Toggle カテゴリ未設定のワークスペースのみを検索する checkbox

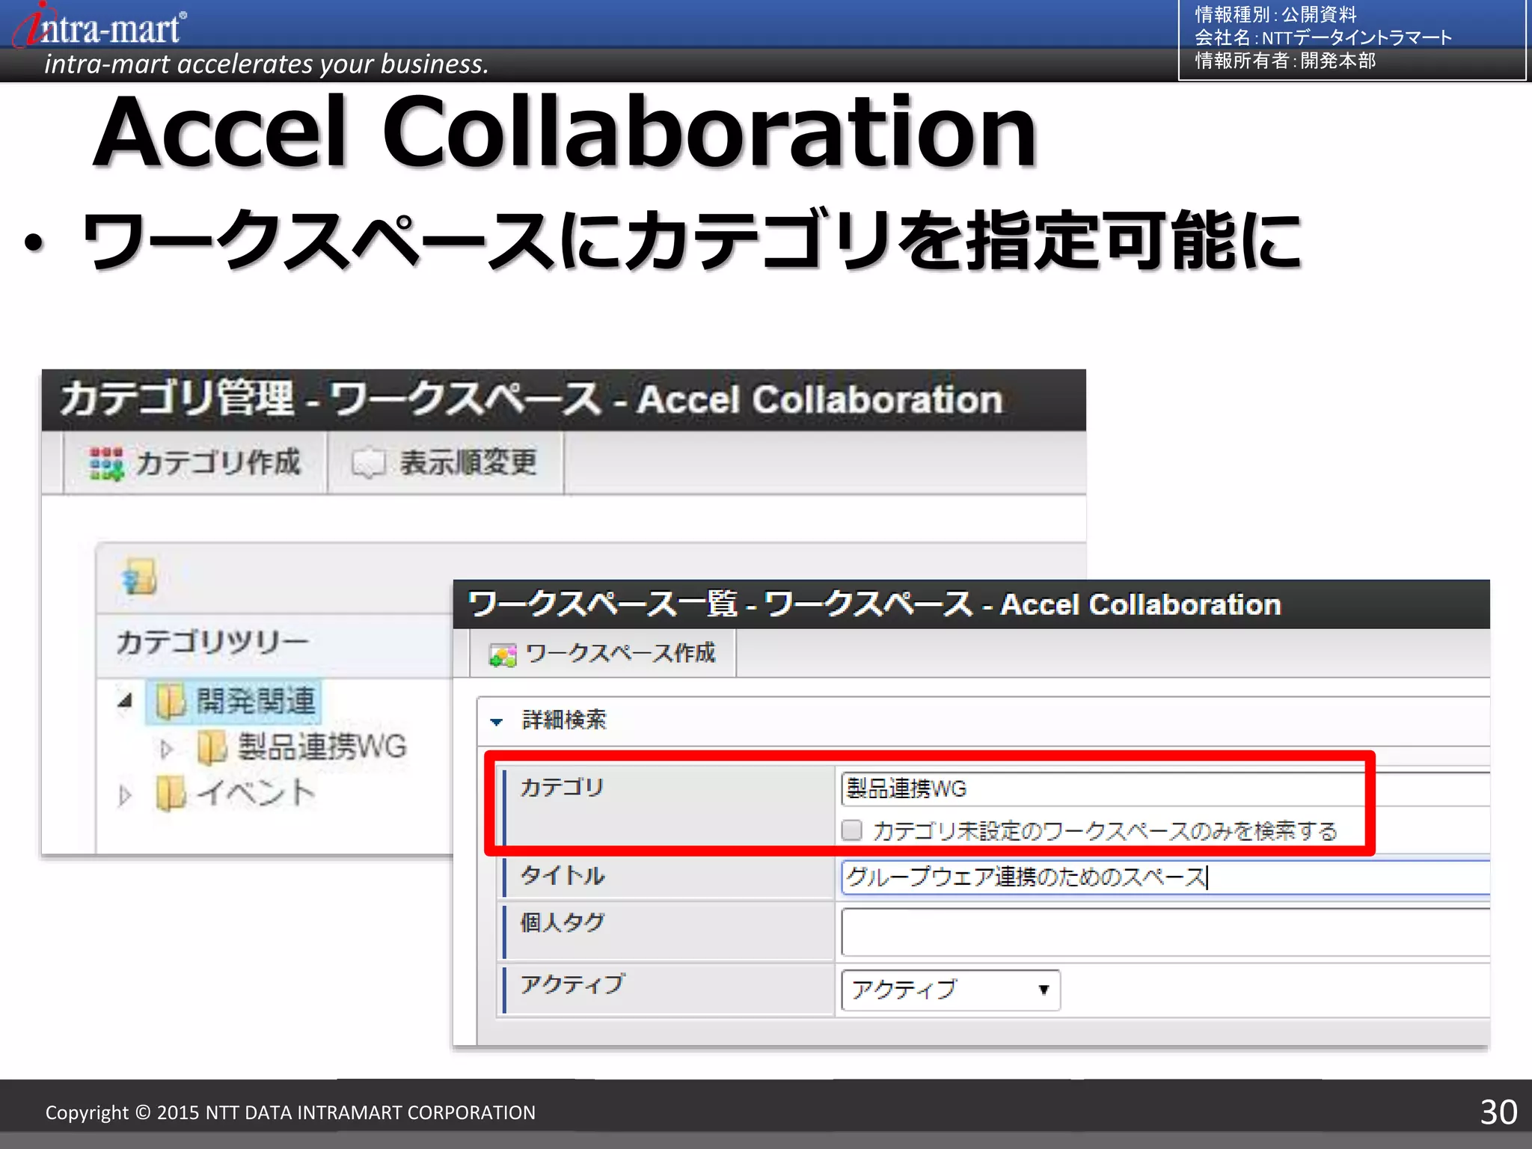pyautogui.click(x=851, y=830)
